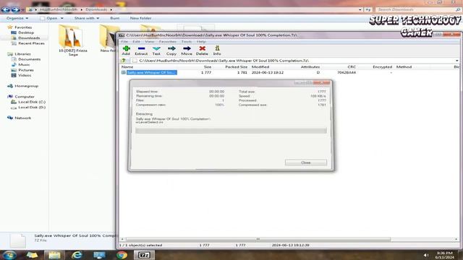Click the Close button in extraction dialog

click(305, 162)
